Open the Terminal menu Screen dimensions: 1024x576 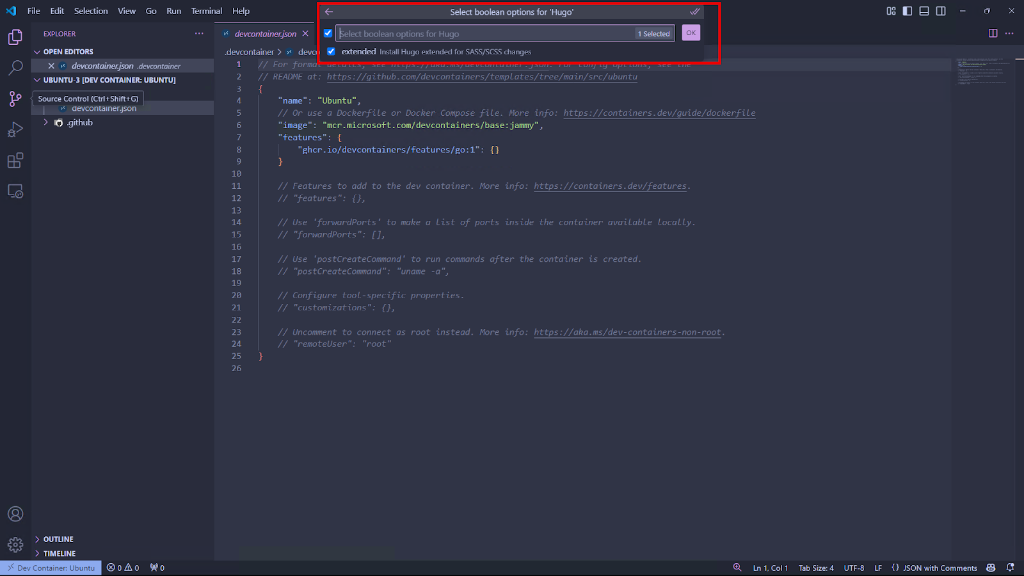(x=207, y=11)
